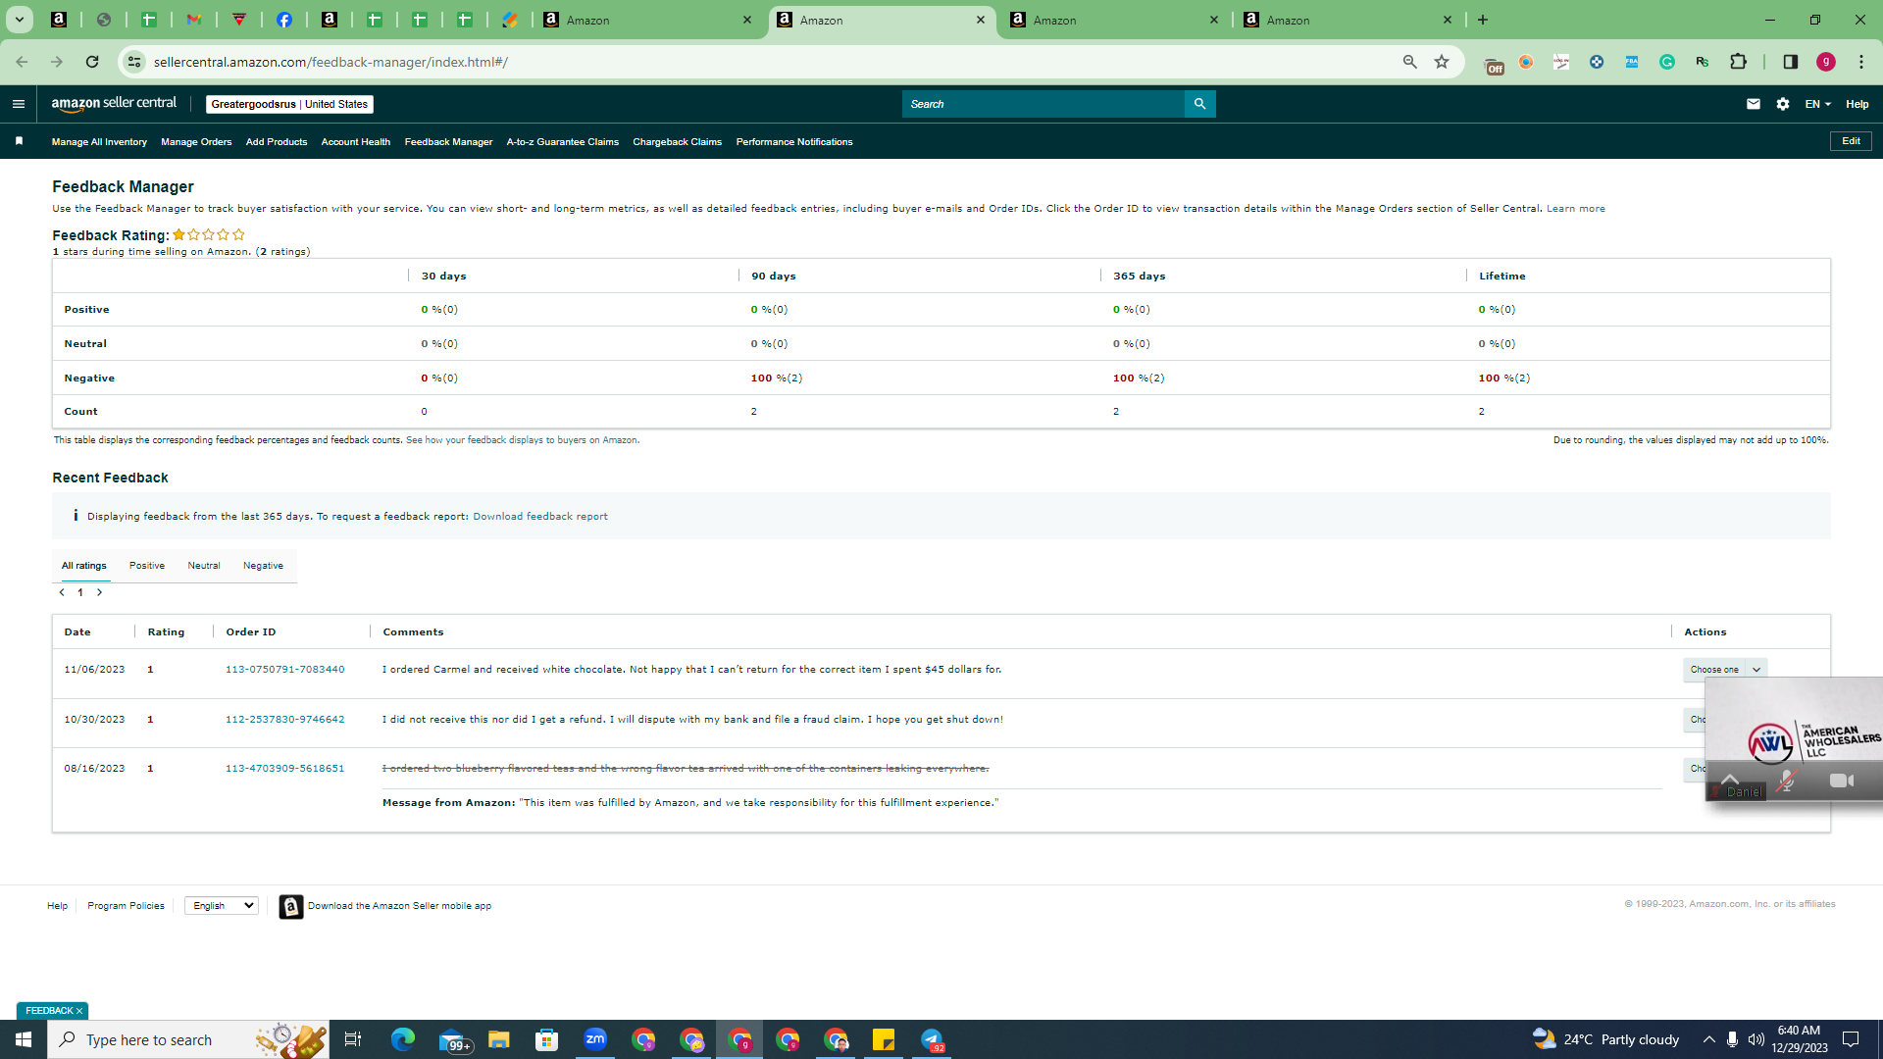Open the Add Products page
This screenshot has height=1059, width=1883.
(277, 142)
